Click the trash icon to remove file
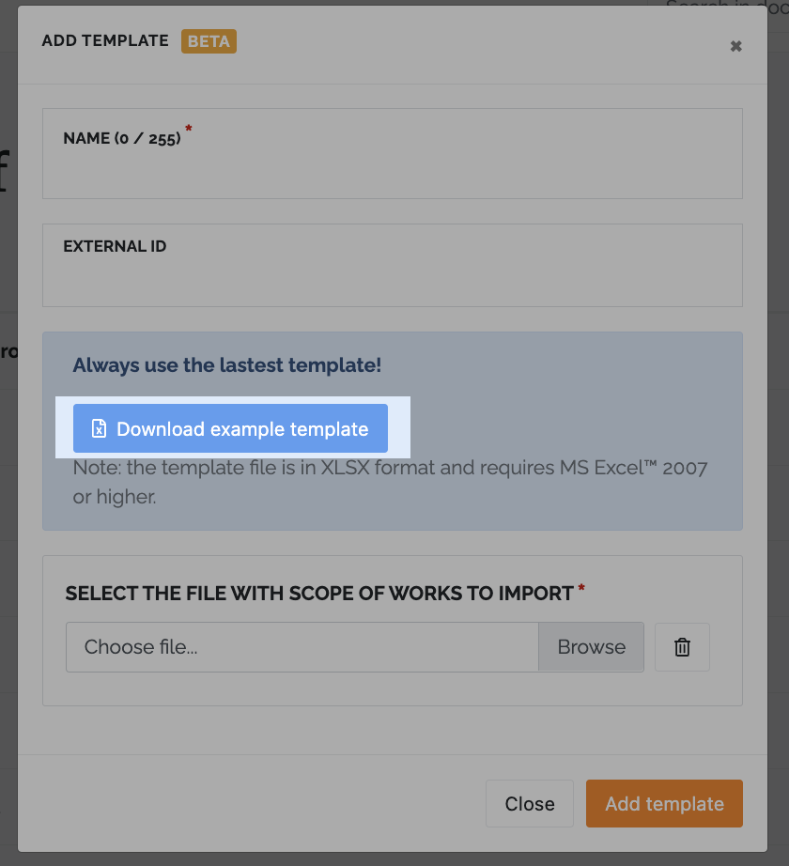The image size is (789, 866). [682, 647]
